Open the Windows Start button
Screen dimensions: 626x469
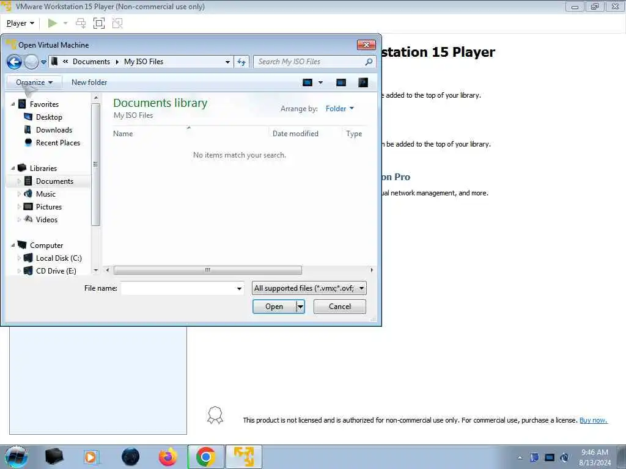pyautogui.click(x=16, y=457)
